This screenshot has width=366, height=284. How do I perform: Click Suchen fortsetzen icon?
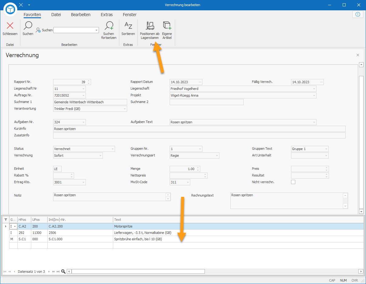click(109, 26)
